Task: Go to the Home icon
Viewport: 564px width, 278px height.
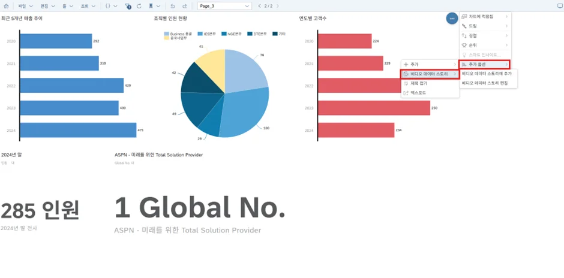Action: point(6,6)
